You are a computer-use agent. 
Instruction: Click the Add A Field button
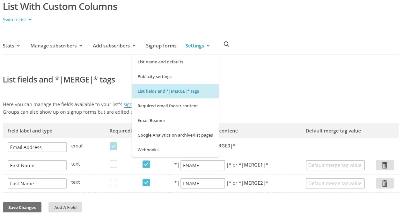(x=65, y=207)
